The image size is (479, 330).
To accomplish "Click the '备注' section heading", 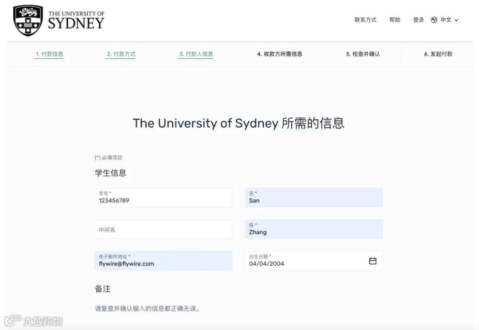I will tap(103, 289).
